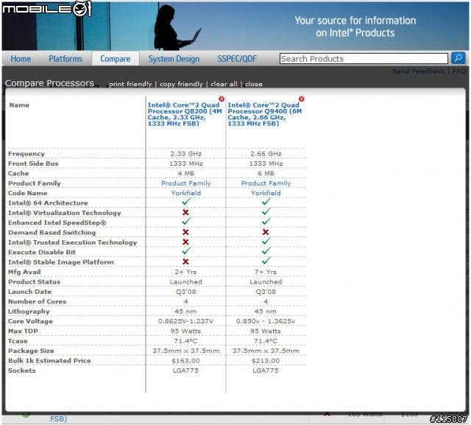
Task: Click the Q9400 cache value 6 MB
Action: coord(266,173)
